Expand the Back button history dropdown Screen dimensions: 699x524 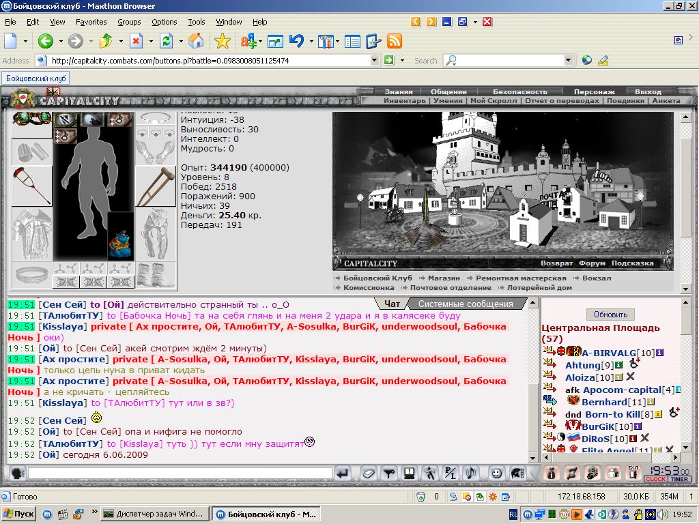[x=59, y=42]
